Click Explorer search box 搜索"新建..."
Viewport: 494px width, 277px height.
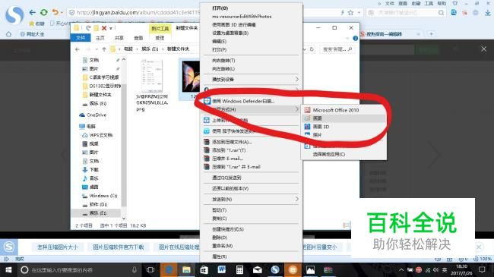pyautogui.click(x=337, y=49)
